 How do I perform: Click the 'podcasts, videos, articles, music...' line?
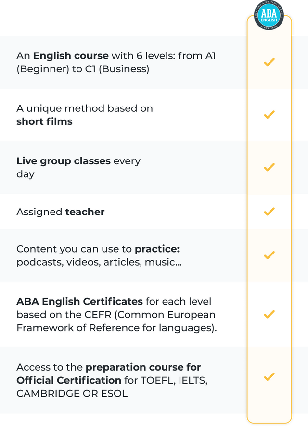[x=99, y=262]
